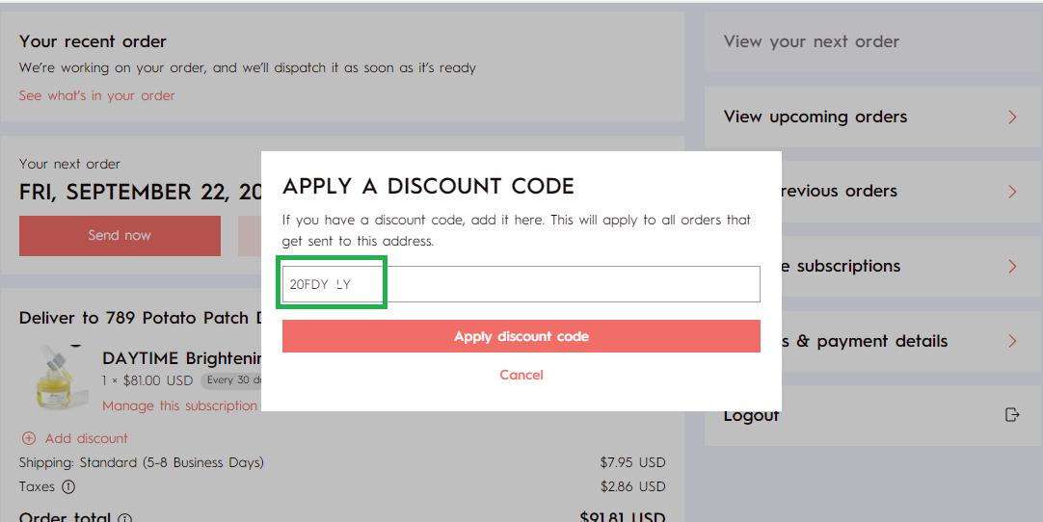Select View upcoming orders menu item

pos(873,117)
